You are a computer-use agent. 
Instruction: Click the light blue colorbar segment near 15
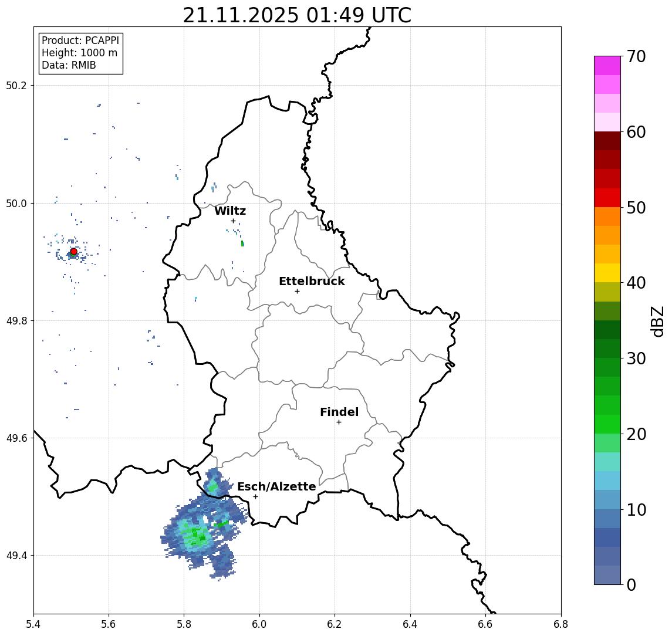coord(607,481)
